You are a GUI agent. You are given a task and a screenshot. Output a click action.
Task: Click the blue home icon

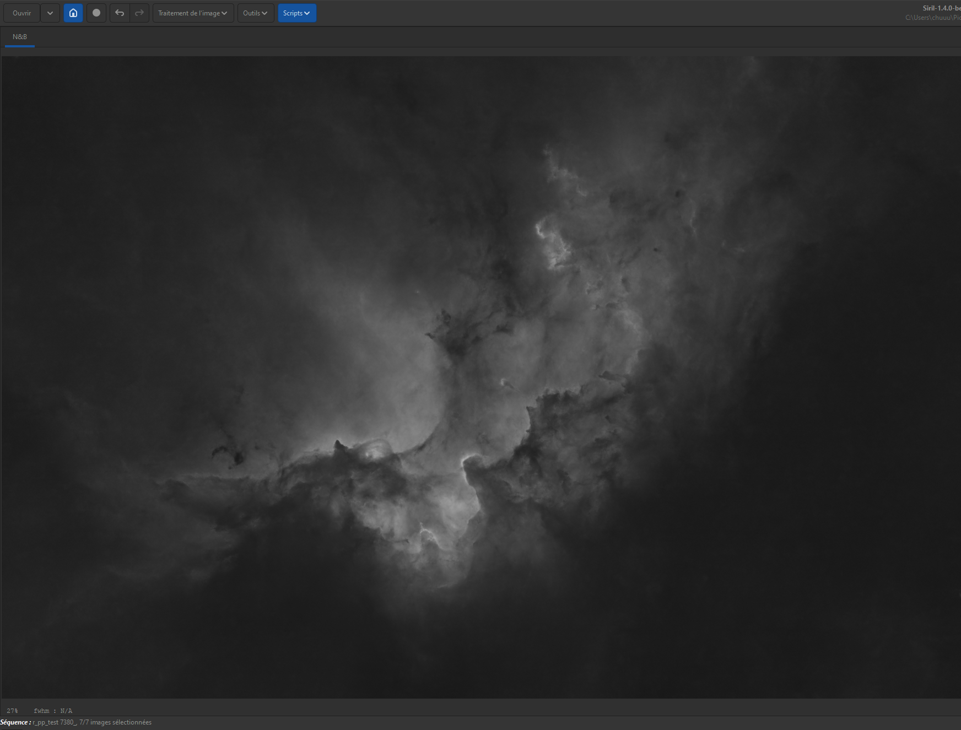(x=73, y=13)
